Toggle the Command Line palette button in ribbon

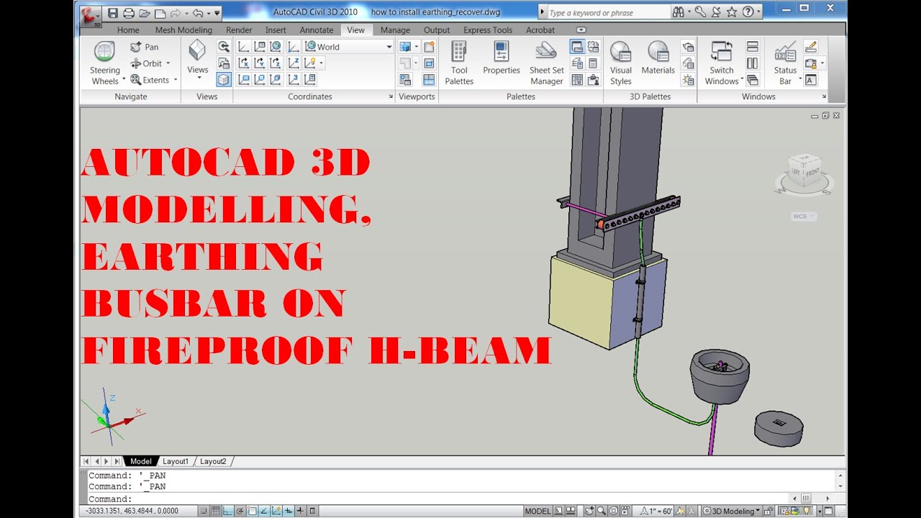click(576, 47)
